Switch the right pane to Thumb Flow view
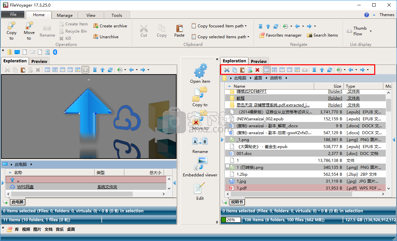 pos(305,70)
